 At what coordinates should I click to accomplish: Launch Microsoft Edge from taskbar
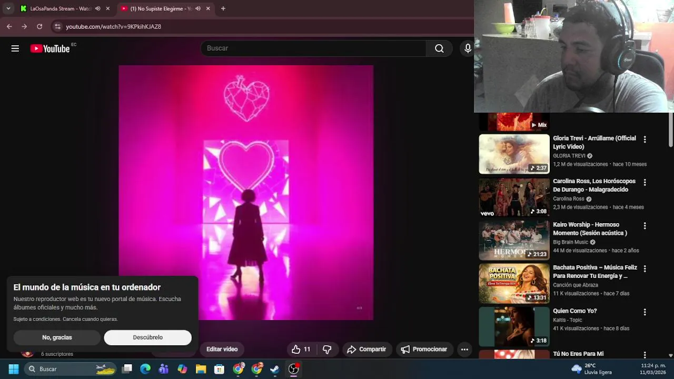click(145, 369)
